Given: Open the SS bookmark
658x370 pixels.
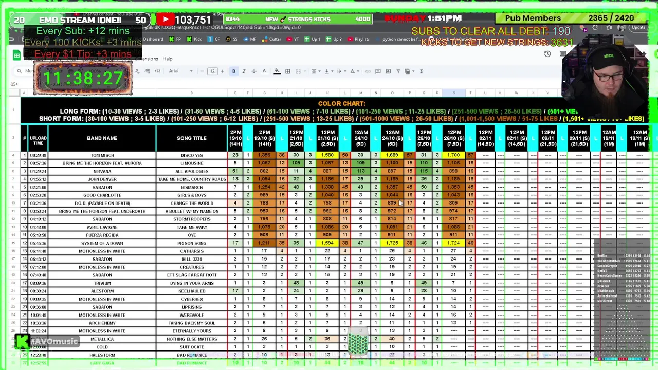Looking at the screenshot, I should point(232,39).
